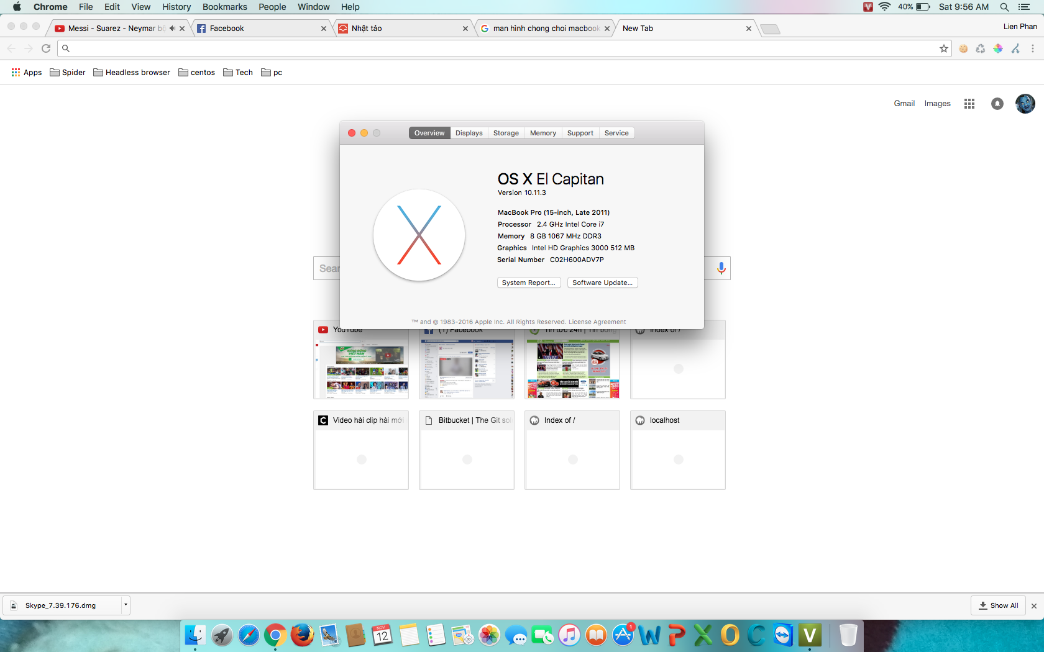Switch to the Displays tab
Image resolution: width=1044 pixels, height=652 pixels.
tap(469, 133)
